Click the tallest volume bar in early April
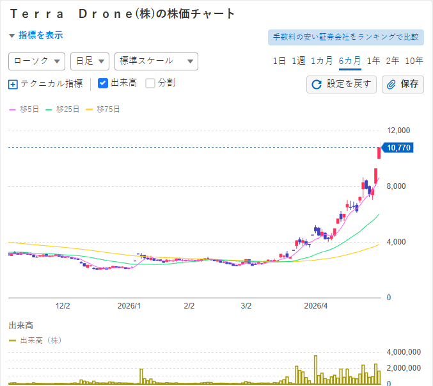Viewport: 433px width, 386px height. point(315,370)
